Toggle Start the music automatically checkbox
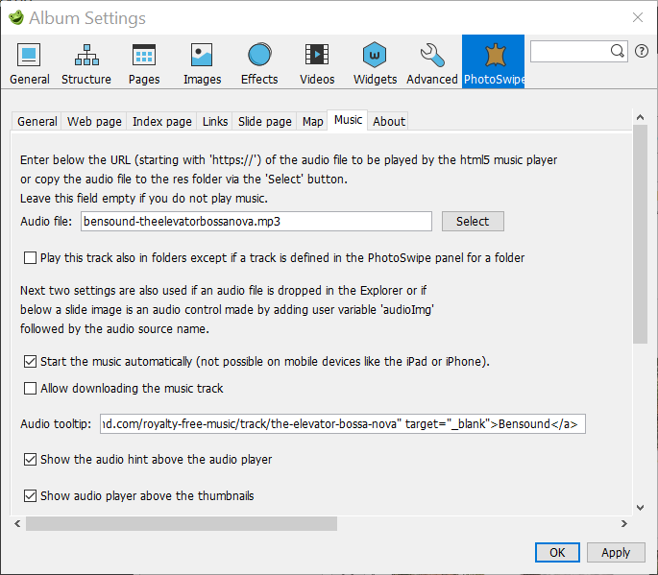Screen dimensions: 658x575 tap(31, 362)
